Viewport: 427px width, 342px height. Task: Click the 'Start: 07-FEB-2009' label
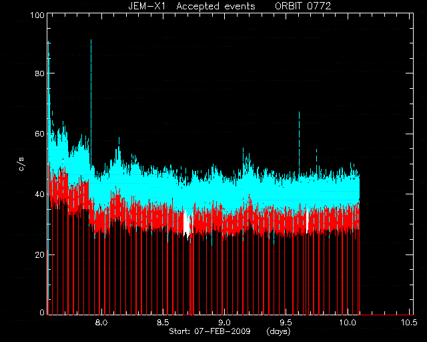(x=209, y=331)
